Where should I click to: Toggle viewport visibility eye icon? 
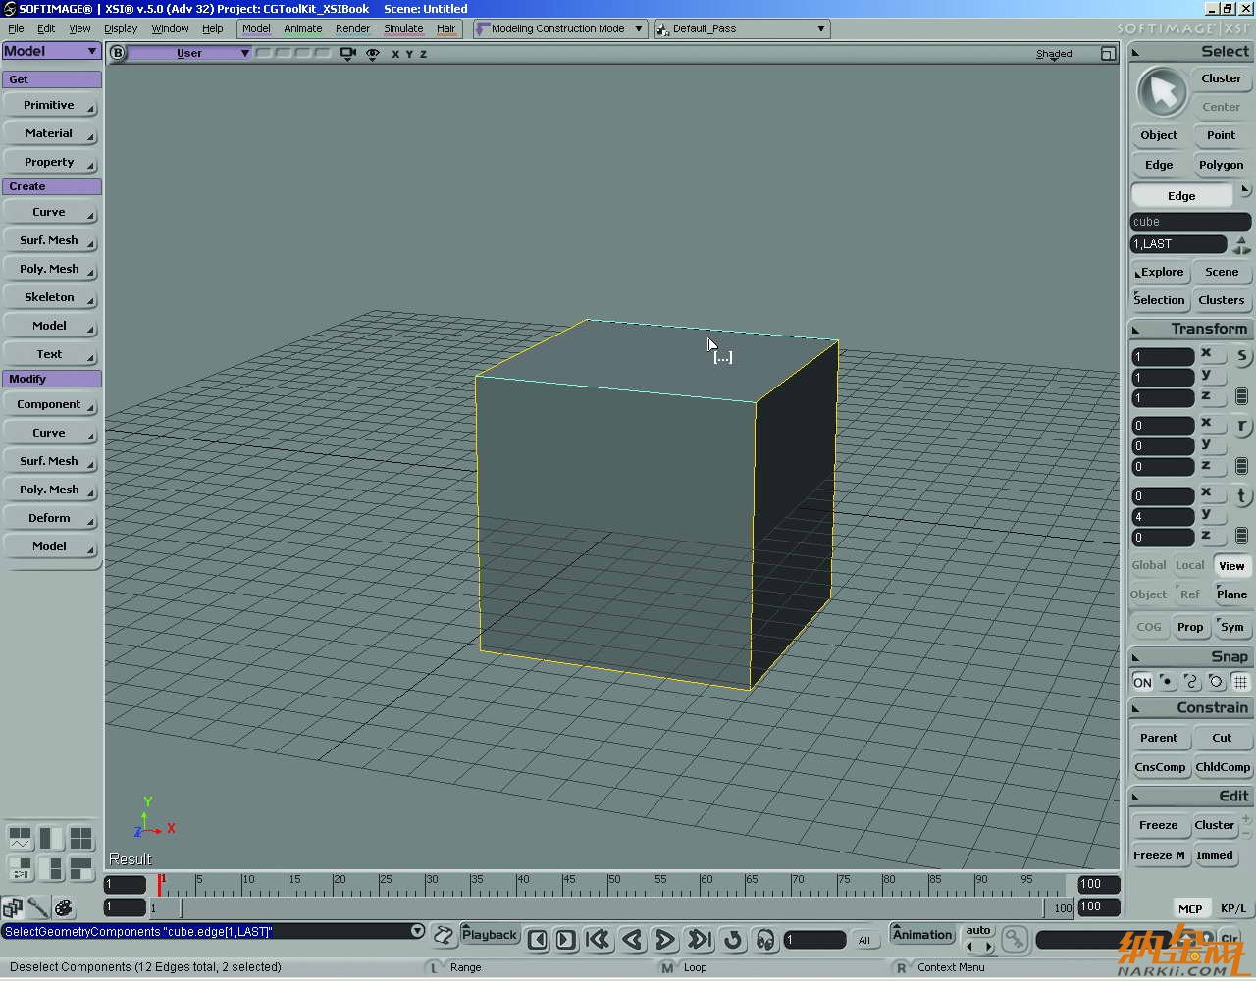click(x=373, y=54)
